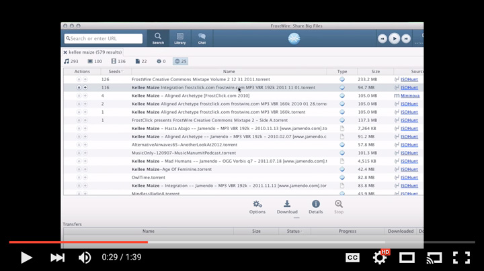This screenshot has height=271, width=484.
Task: Click torrent type icon of OwlTime.torrent row
Action: point(342,177)
